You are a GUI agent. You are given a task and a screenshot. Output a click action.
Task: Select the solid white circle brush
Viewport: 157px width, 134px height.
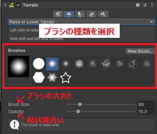tap(39, 64)
